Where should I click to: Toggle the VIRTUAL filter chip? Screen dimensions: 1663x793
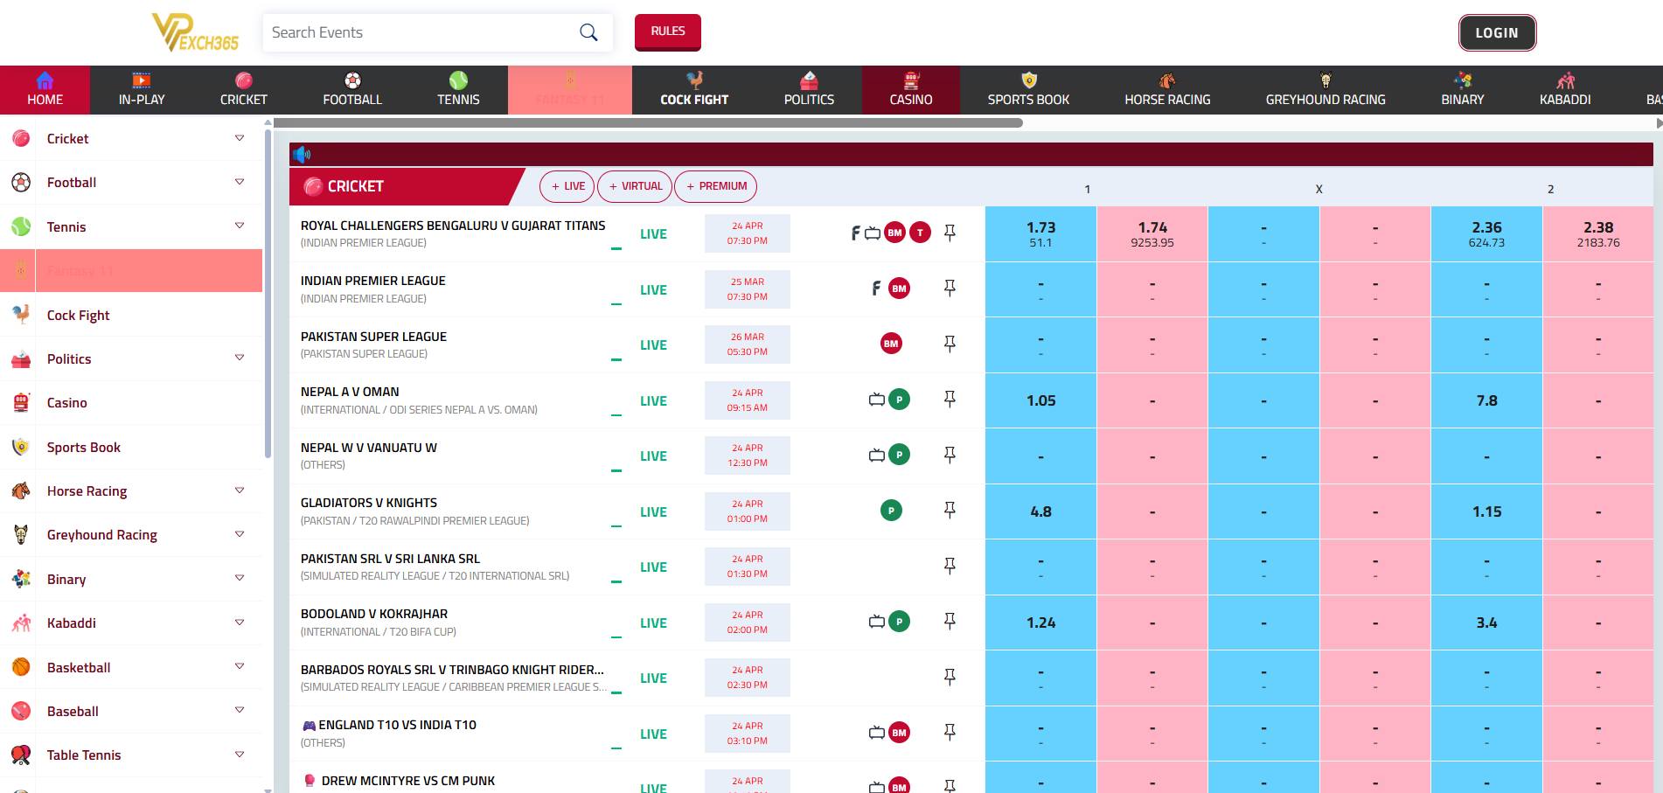pyautogui.click(x=636, y=186)
